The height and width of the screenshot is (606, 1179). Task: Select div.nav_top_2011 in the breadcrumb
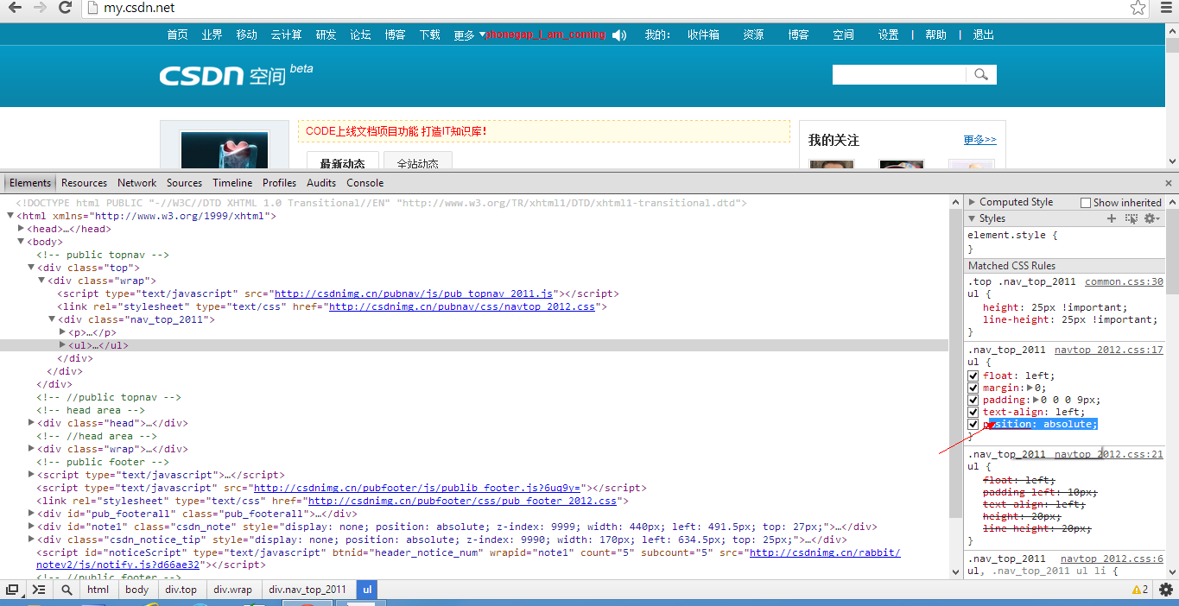pyautogui.click(x=307, y=590)
